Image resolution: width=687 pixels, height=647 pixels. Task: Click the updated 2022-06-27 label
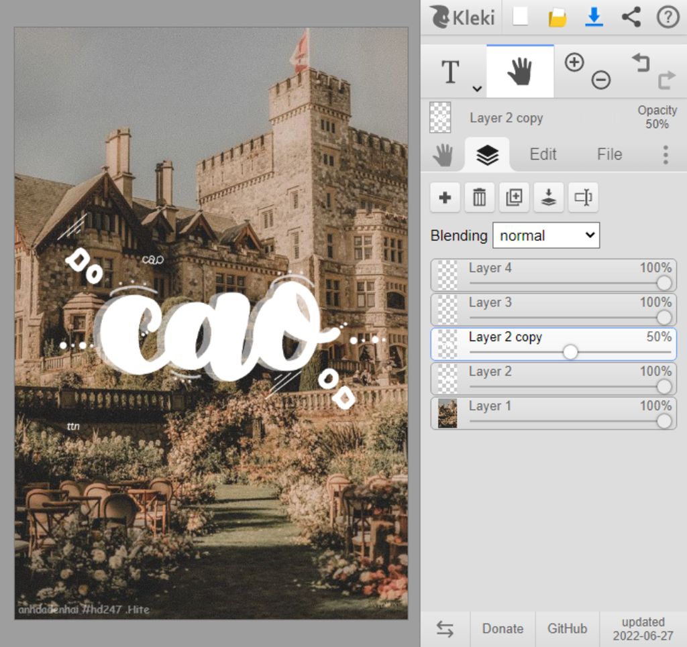[x=643, y=629]
